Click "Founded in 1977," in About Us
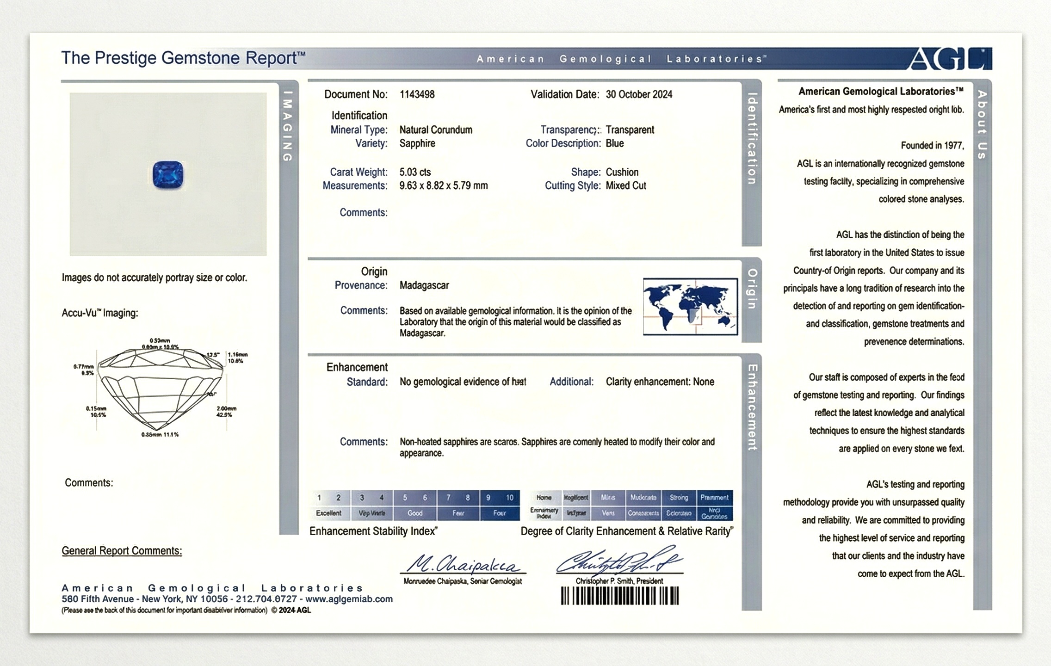Screen dimensions: 1051x666 933,146
